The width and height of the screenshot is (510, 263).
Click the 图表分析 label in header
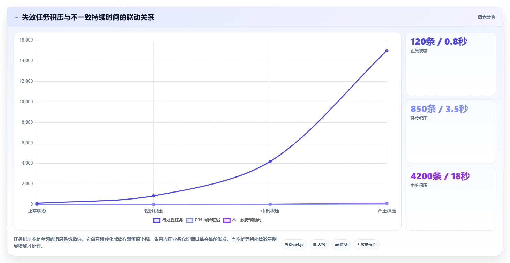486,17
